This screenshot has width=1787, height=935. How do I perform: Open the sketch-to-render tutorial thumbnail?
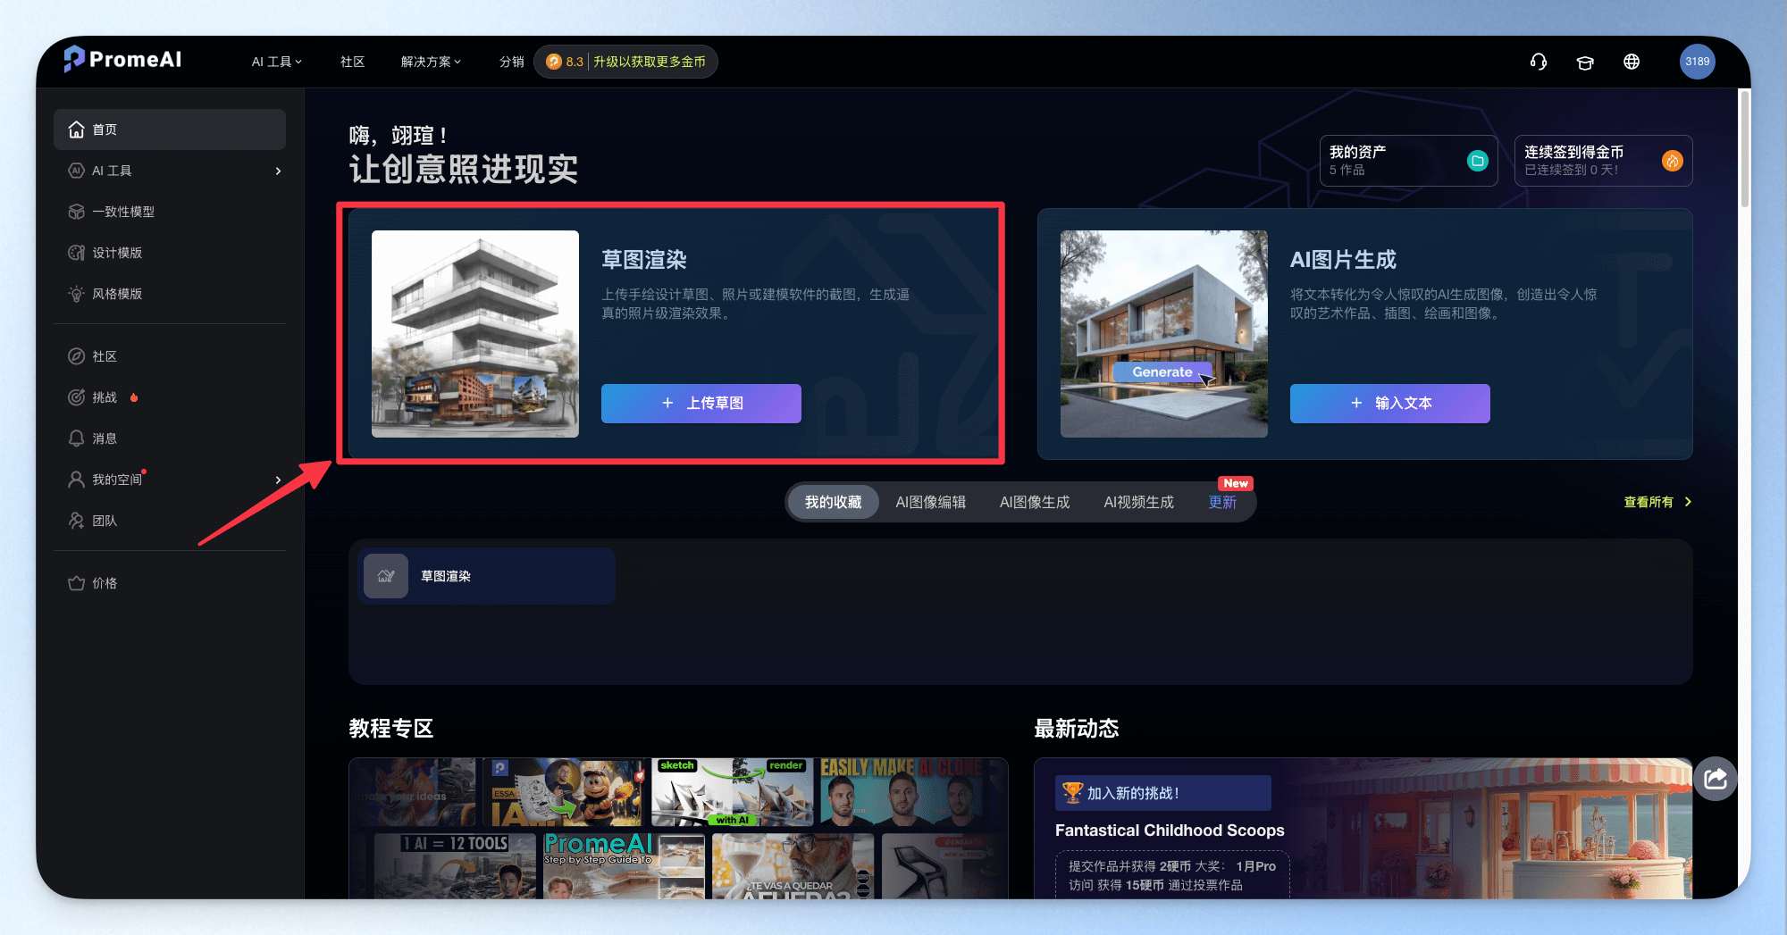tap(732, 792)
